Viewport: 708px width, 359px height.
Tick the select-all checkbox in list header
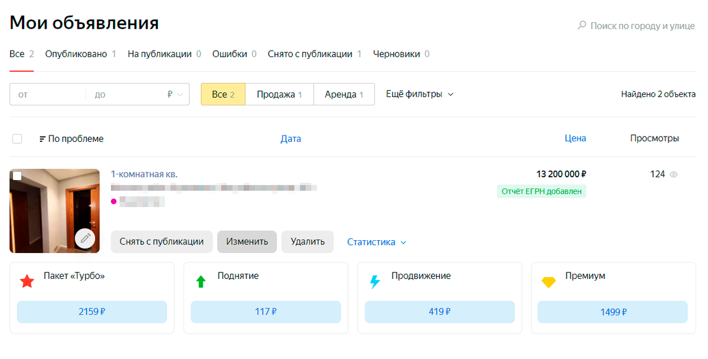pyautogui.click(x=17, y=139)
